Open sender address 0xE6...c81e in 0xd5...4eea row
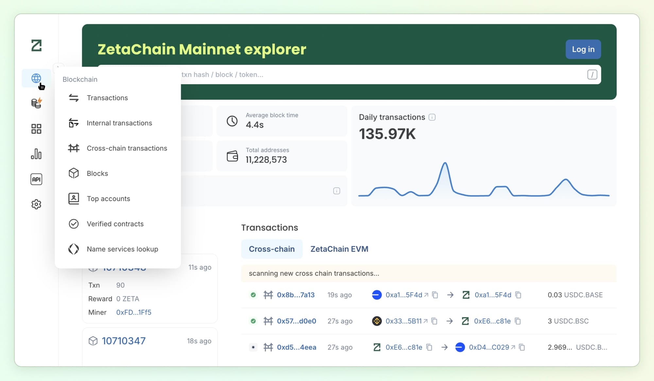The height and width of the screenshot is (381, 654). click(404, 347)
